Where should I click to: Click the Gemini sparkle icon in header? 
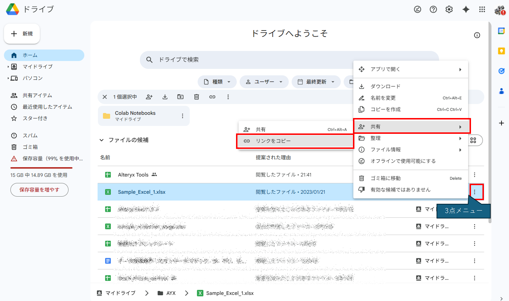tap(466, 10)
